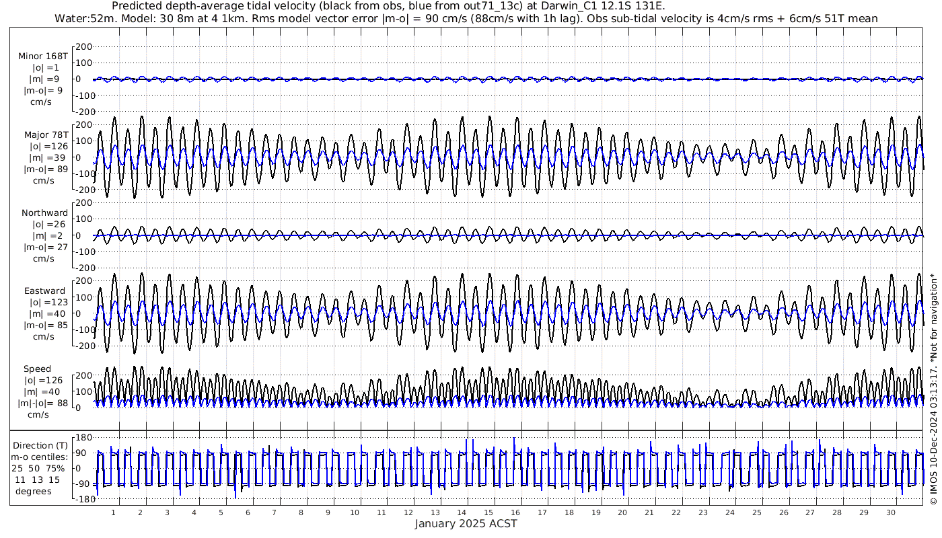Click the '200' tick in the Speed panel
This screenshot has height=538, width=942.
[x=83, y=375]
